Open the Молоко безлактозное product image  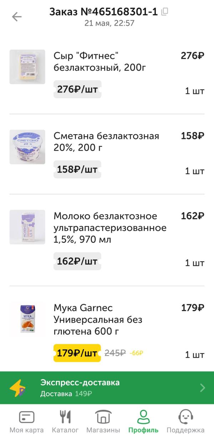tap(27, 227)
